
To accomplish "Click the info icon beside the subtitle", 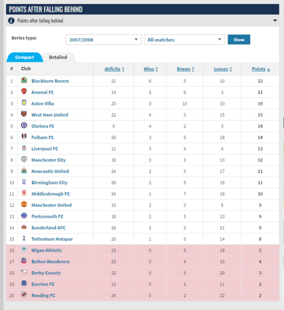I will pyautogui.click(x=12, y=21).
